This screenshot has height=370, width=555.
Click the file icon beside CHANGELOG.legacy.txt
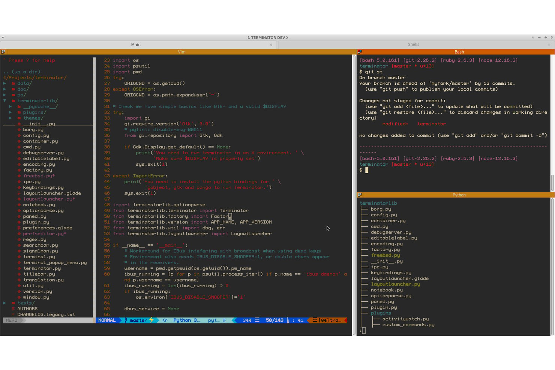point(13,315)
